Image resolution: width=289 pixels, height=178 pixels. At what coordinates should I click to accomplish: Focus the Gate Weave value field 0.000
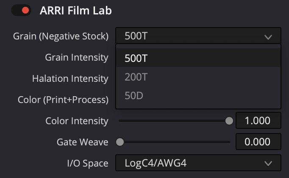point(258,142)
